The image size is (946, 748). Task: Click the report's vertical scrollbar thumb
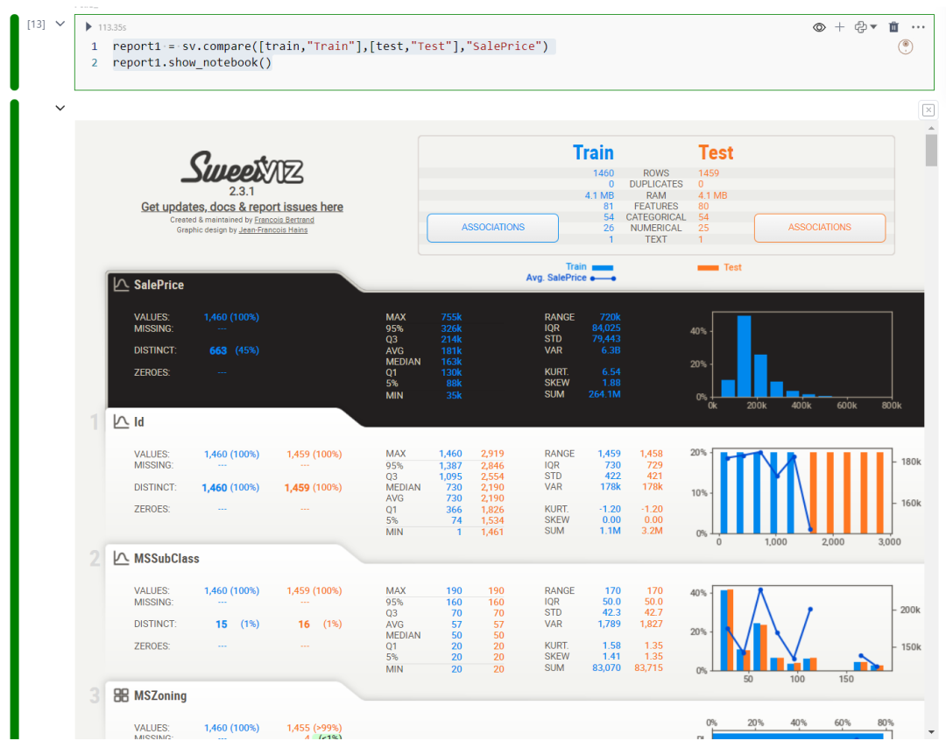(931, 150)
